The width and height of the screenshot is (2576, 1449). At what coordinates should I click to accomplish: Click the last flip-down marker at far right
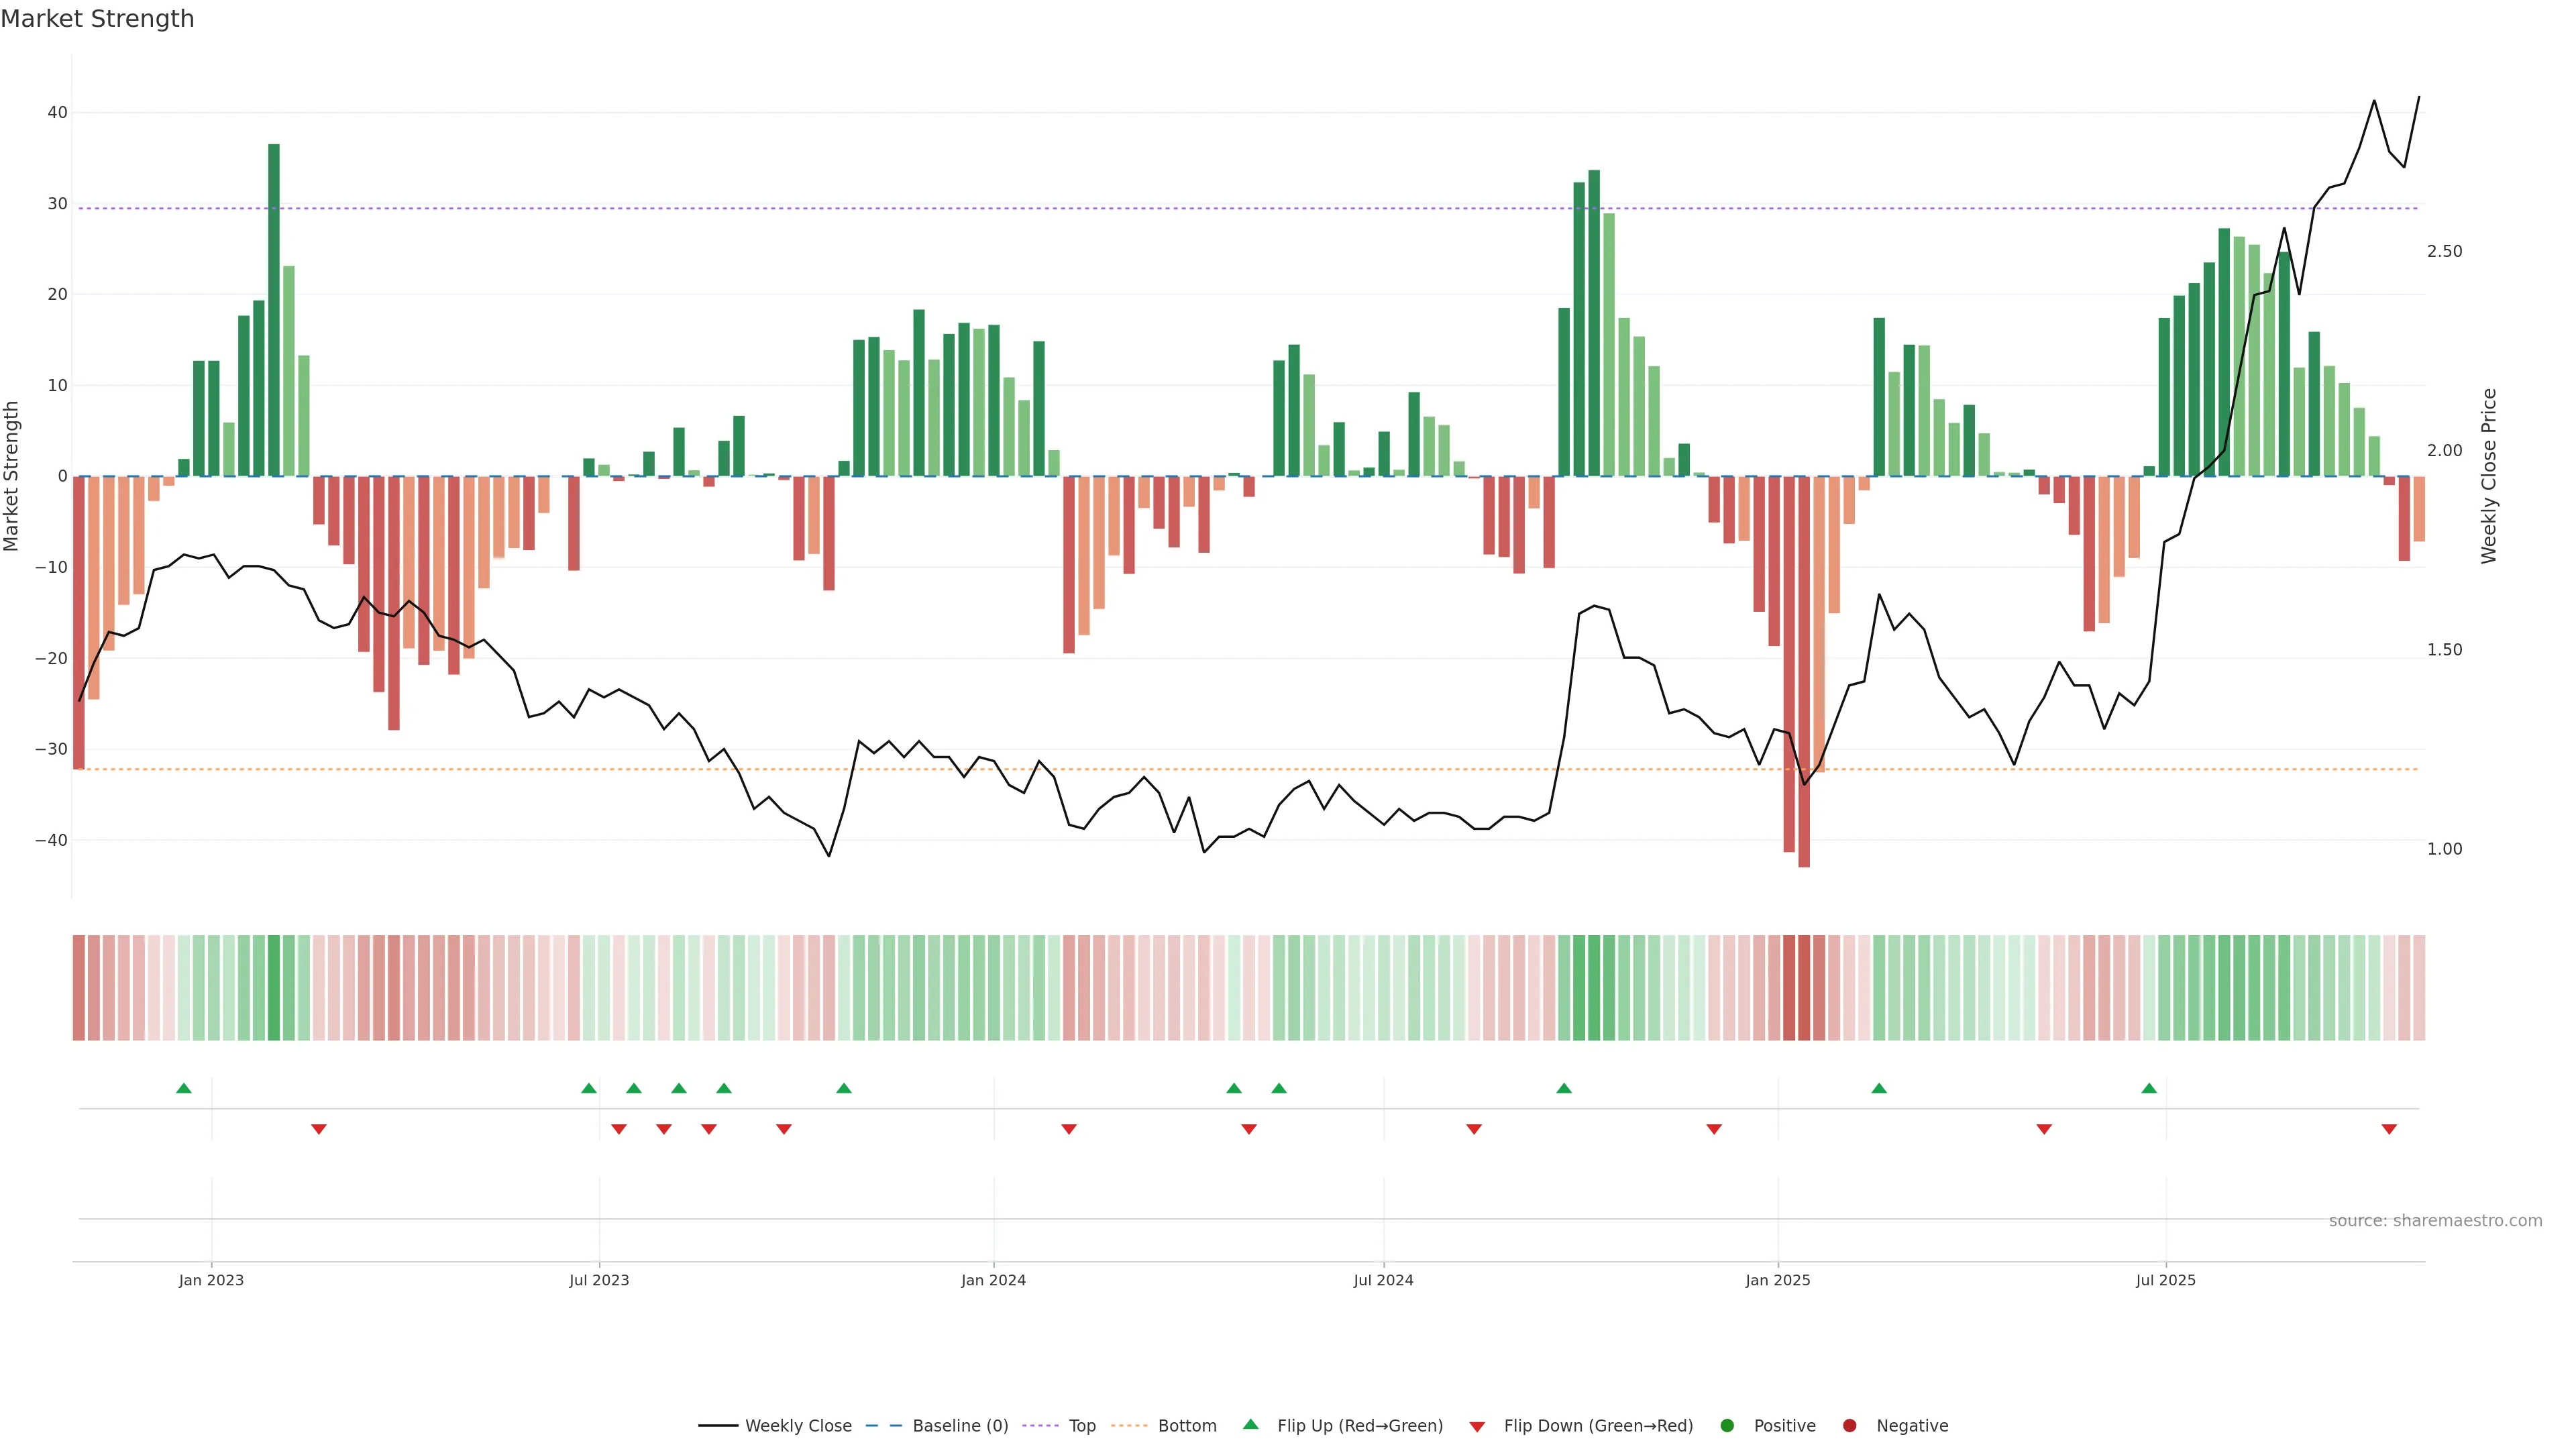[x=2389, y=1129]
